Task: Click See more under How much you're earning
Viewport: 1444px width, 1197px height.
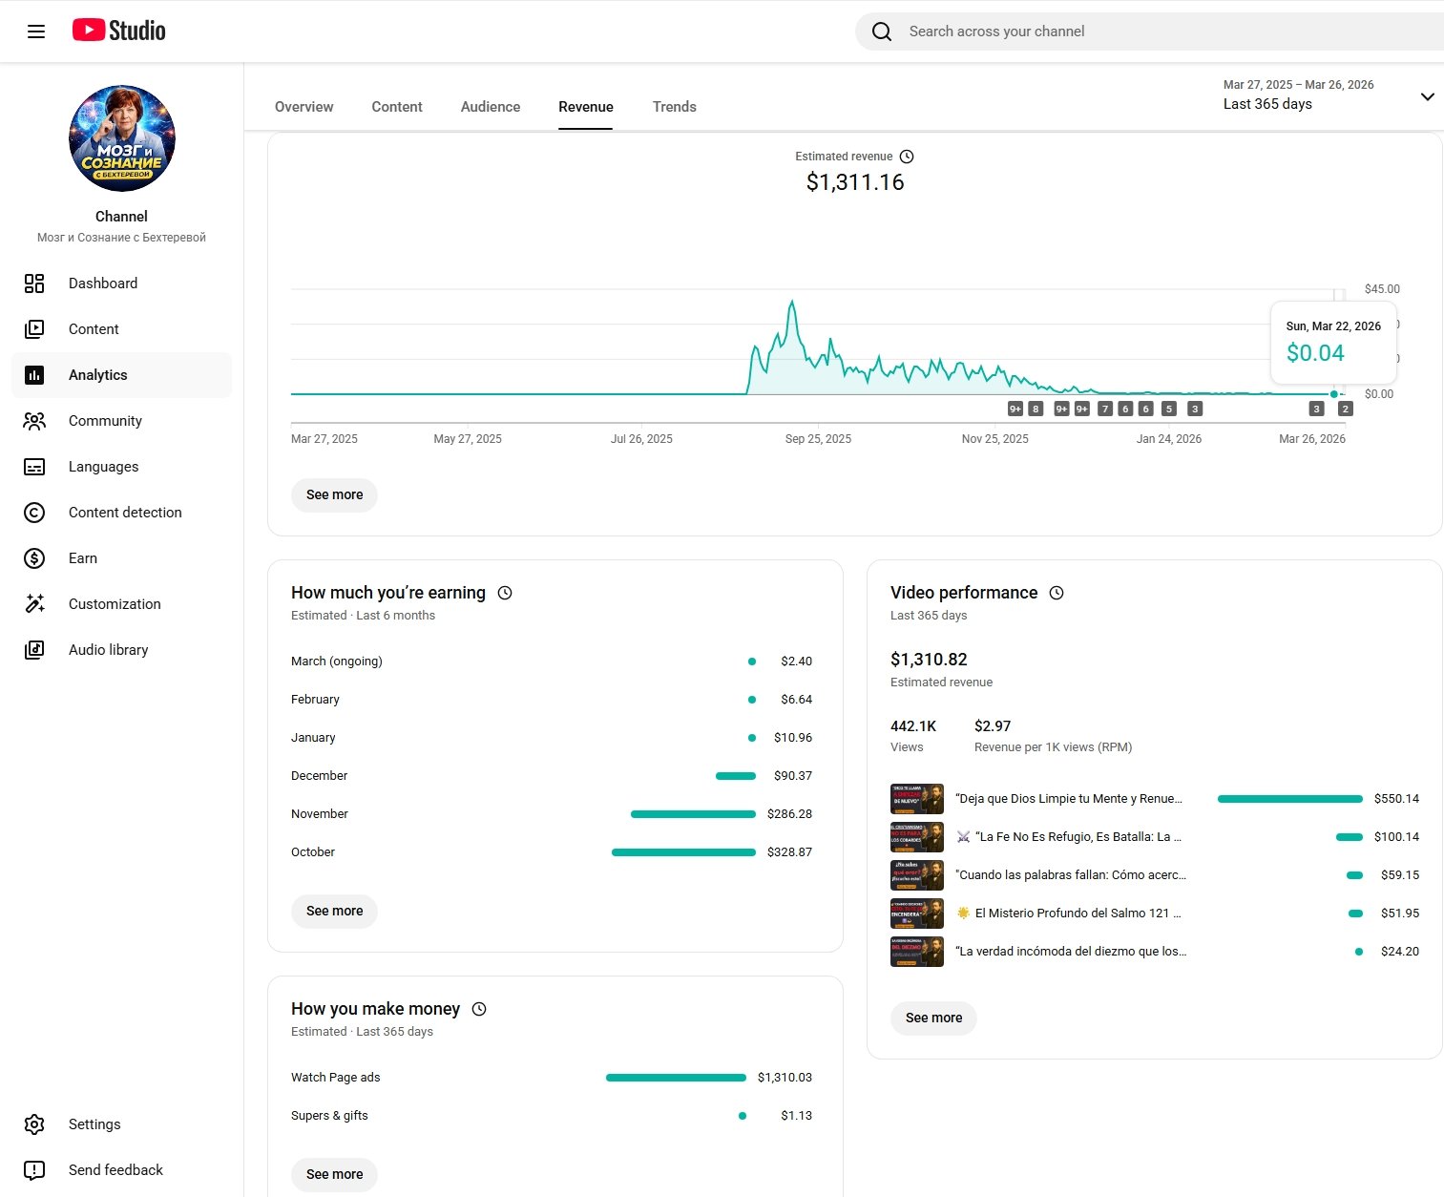Action: tap(334, 912)
